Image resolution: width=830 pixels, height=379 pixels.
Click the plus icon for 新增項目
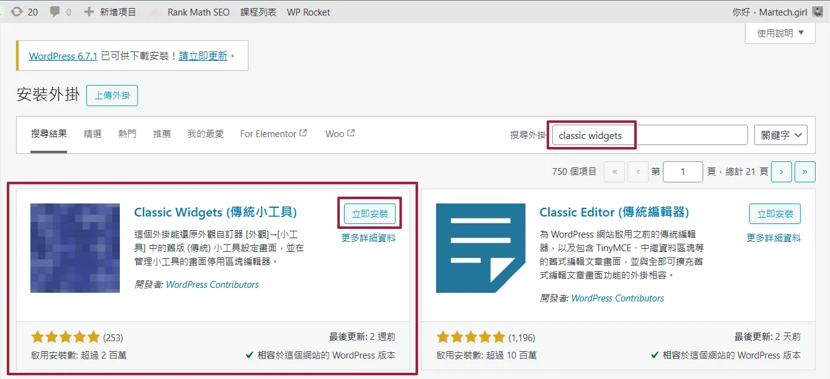[89, 12]
